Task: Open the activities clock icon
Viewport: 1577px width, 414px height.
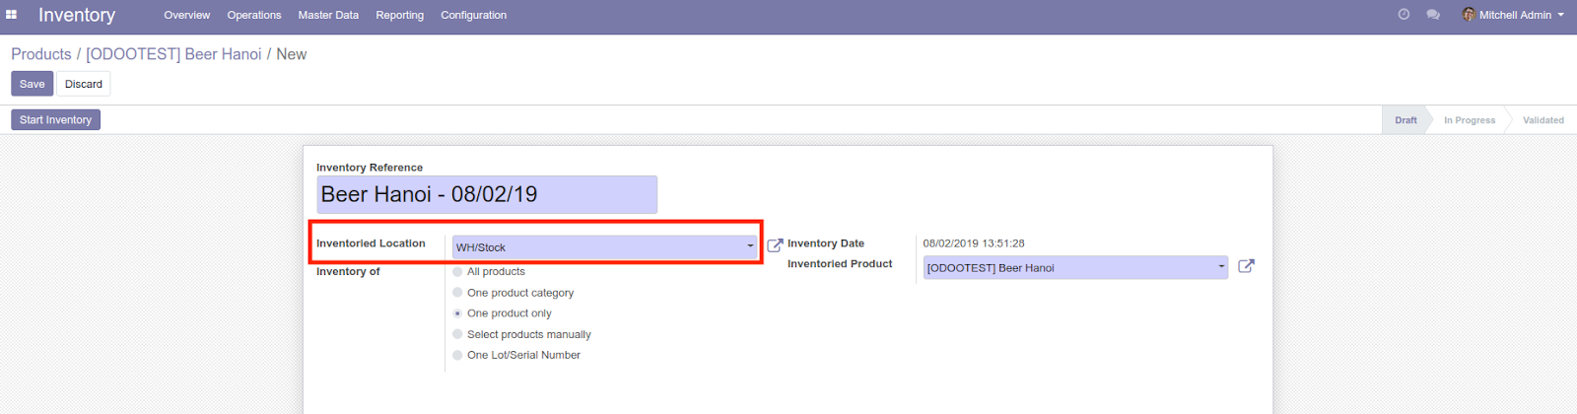Action: pyautogui.click(x=1404, y=15)
